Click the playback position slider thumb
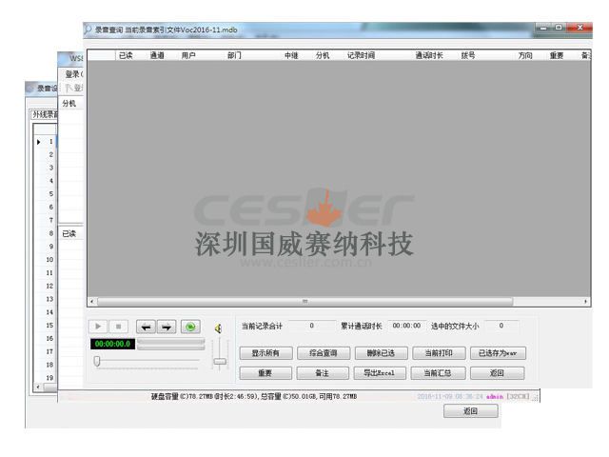The height and width of the screenshot is (457, 609). (x=97, y=362)
